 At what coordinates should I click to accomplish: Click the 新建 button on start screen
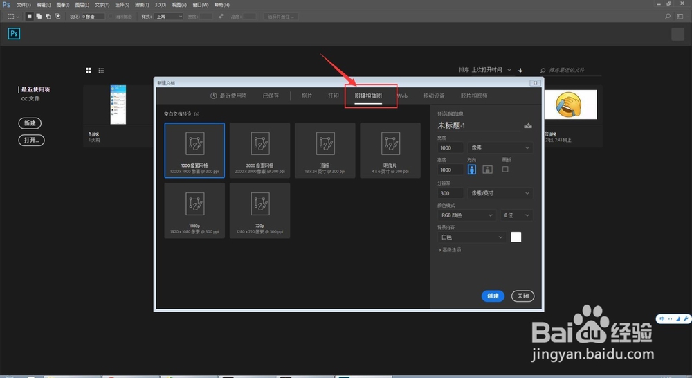click(x=30, y=123)
